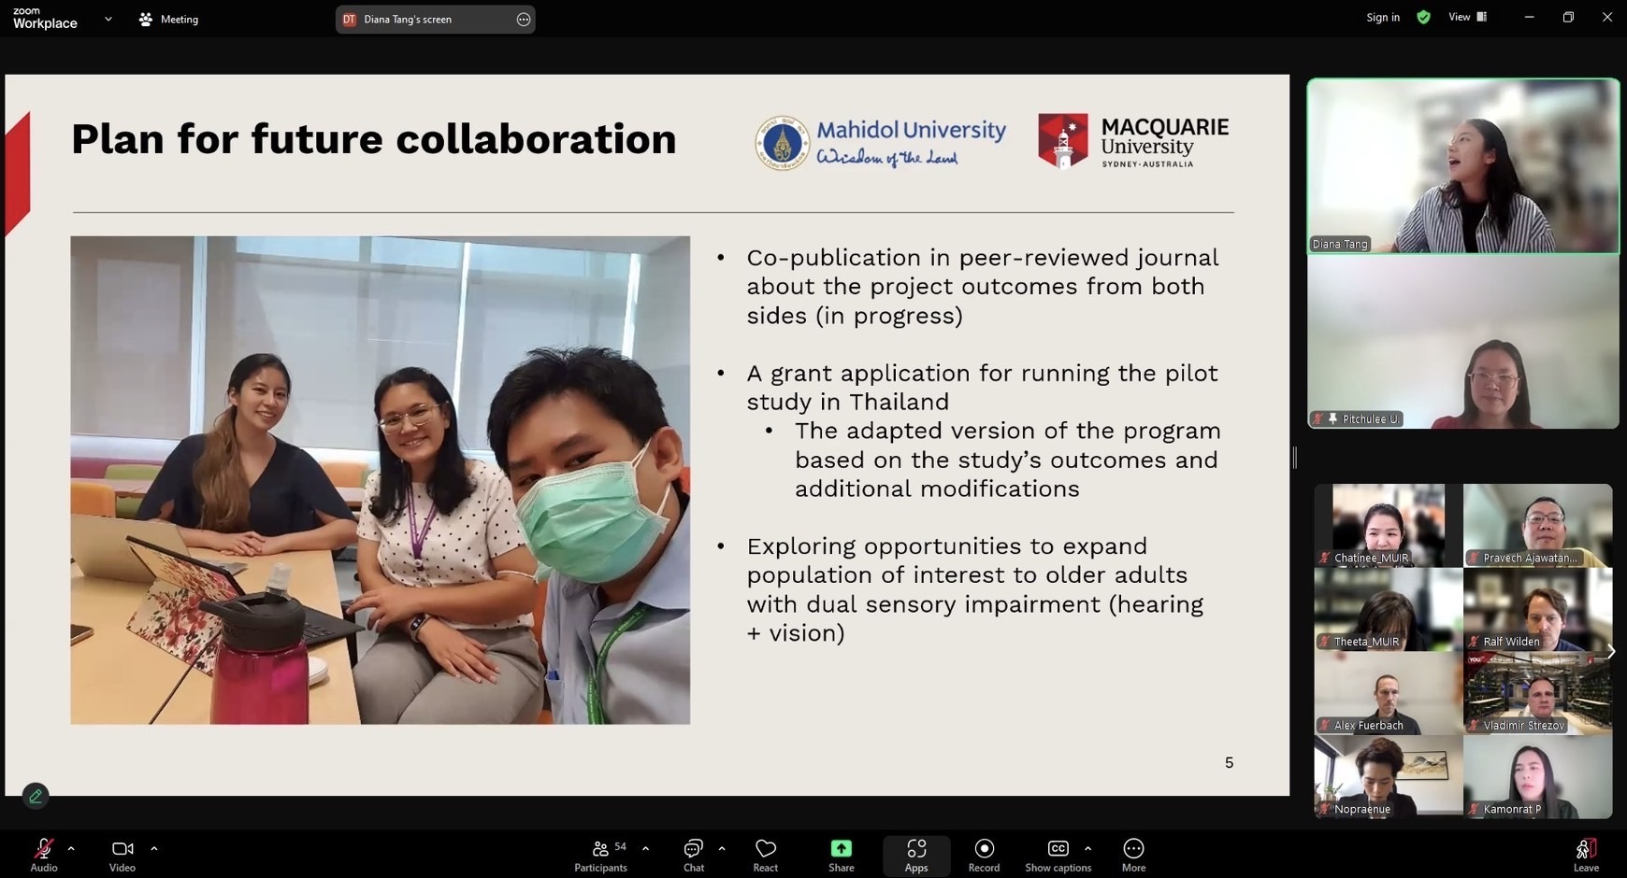Open the Apps panel
This screenshot has width=1627, height=878.
point(915,854)
